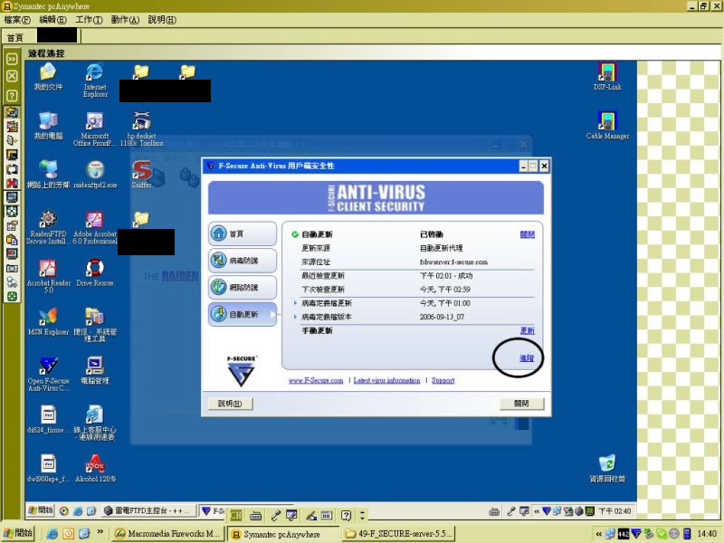Click the 關閉 link beside 自動更新 status
The width and height of the screenshot is (724, 543).
click(x=528, y=234)
